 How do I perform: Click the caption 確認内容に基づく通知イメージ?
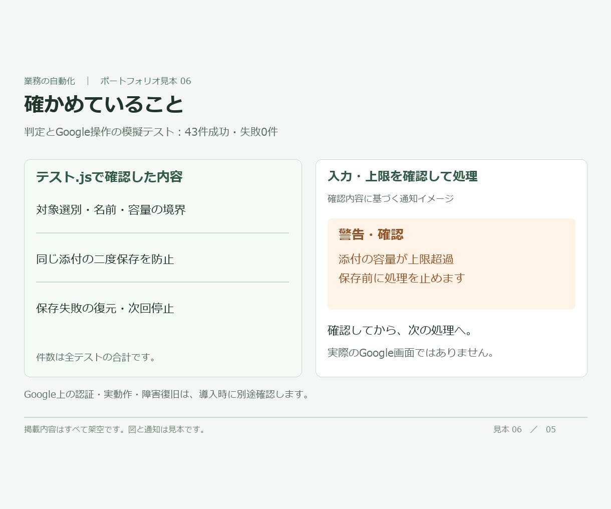pos(391,198)
